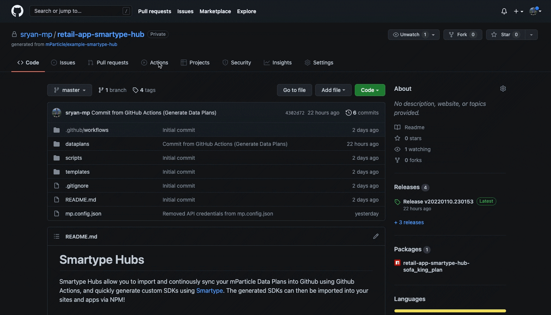
Task: Switch to the Actions tab
Action: pyautogui.click(x=155, y=63)
